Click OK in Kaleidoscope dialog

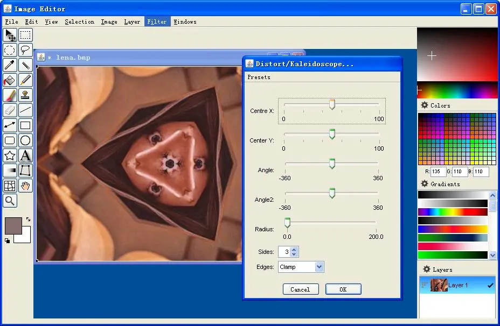click(x=343, y=289)
